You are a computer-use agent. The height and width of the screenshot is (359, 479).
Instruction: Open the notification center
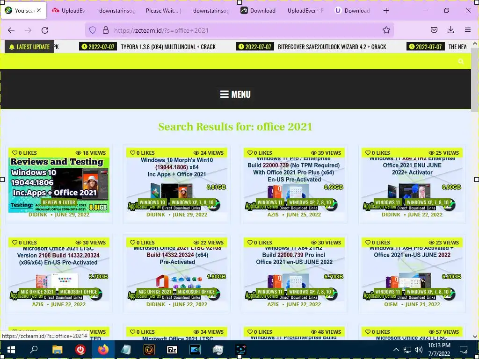[464, 350]
